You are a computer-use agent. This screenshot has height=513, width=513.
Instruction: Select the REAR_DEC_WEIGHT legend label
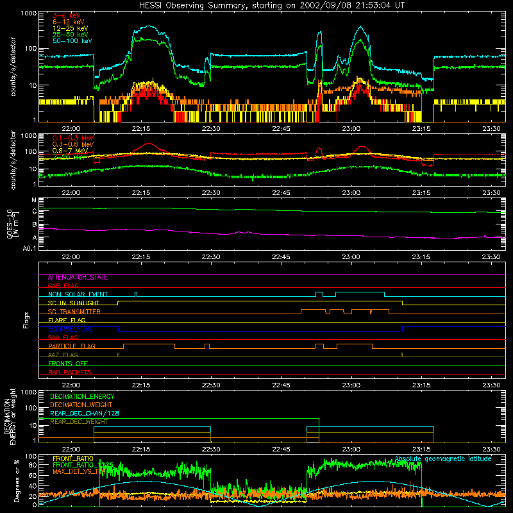point(79,422)
